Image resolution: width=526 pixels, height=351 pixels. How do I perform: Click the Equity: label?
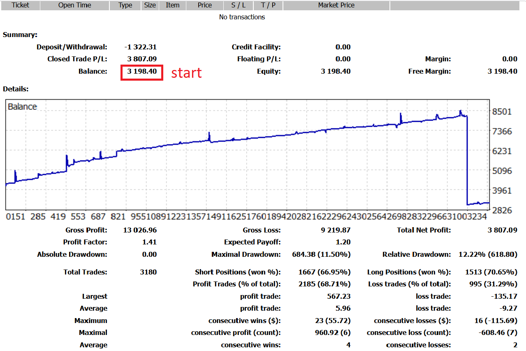point(269,72)
